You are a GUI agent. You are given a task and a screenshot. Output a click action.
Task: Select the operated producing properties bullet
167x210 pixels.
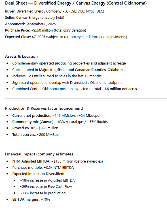[69, 63]
